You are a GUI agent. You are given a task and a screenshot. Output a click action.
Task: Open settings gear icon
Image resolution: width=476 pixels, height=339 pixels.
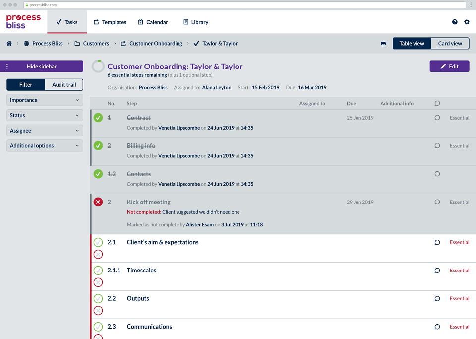[x=467, y=22]
